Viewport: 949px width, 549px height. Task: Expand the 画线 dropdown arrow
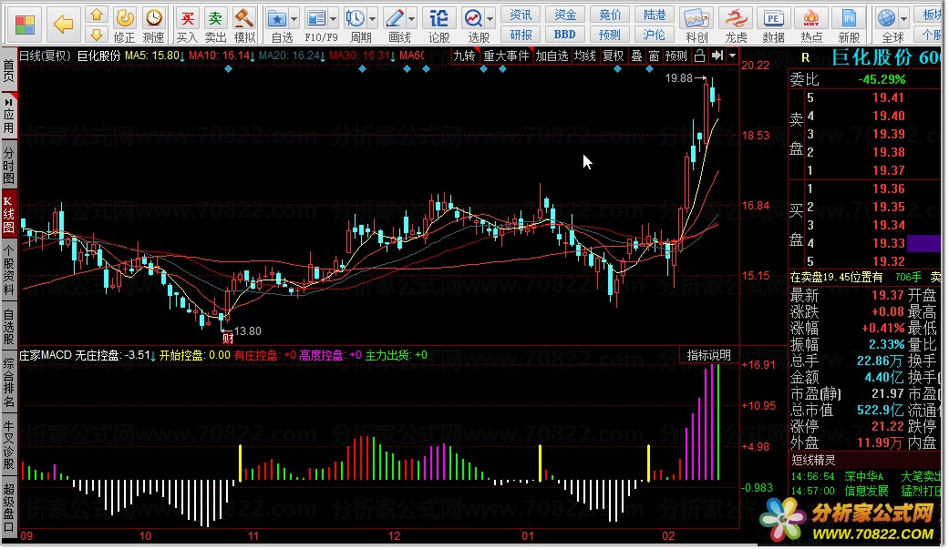pos(412,19)
